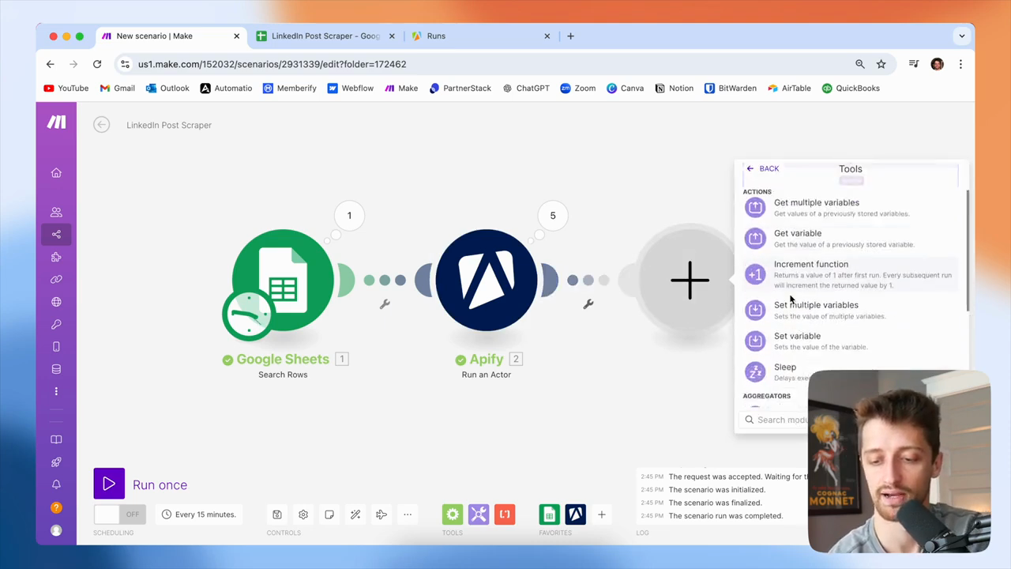
Task: Open the red Text parser icon
Action: pyautogui.click(x=505, y=514)
